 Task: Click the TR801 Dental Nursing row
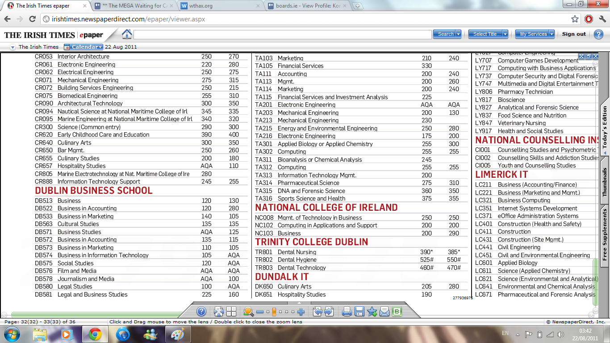[361, 252]
